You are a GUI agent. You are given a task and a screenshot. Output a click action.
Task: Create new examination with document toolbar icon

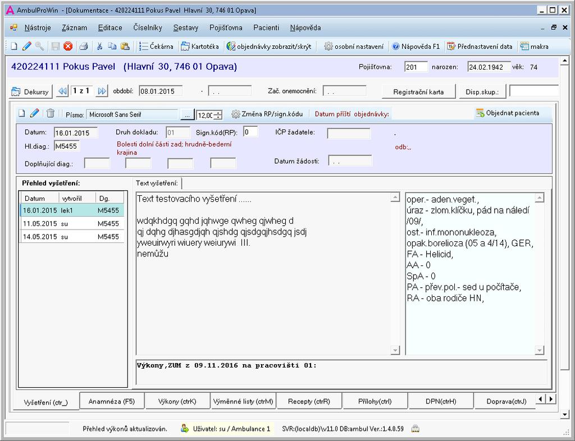pos(22,113)
